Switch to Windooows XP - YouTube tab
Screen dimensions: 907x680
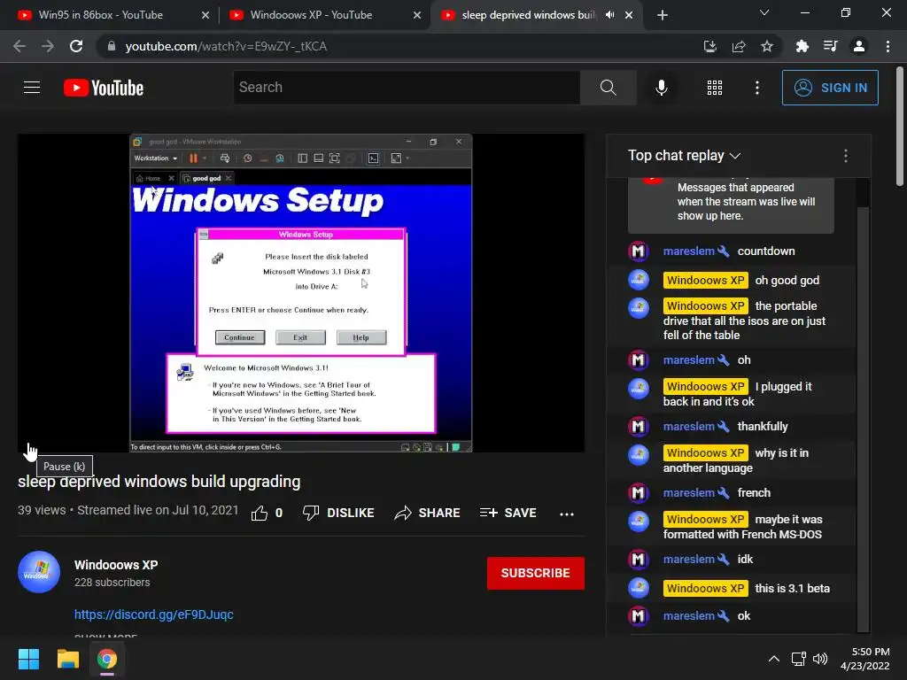tap(311, 15)
